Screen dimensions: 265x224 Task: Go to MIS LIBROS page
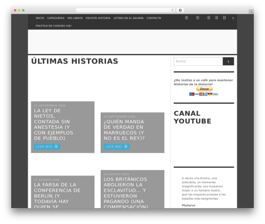(x=75, y=18)
